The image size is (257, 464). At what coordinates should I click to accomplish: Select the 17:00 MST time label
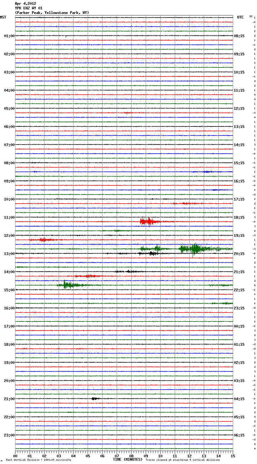click(9, 326)
